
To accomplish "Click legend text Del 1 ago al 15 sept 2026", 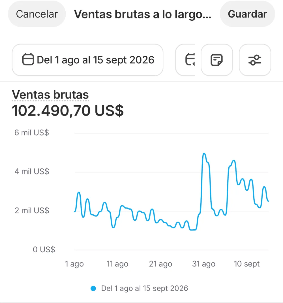I will [x=145, y=288].
